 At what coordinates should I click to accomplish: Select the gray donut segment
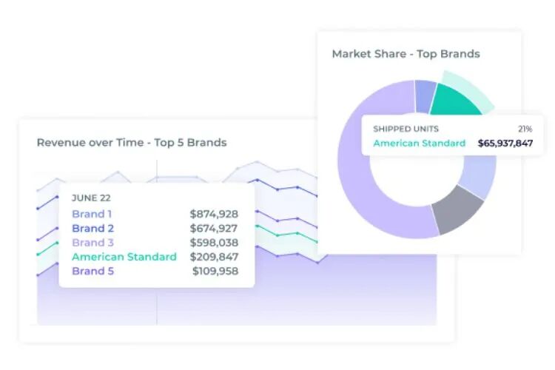457,211
